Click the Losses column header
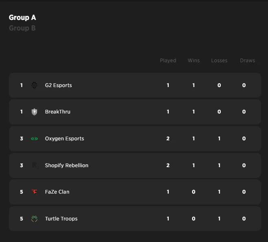The height and width of the screenshot is (242, 268). (219, 61)
